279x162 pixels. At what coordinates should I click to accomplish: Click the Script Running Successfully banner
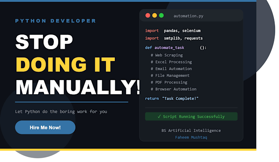(191, 116)
